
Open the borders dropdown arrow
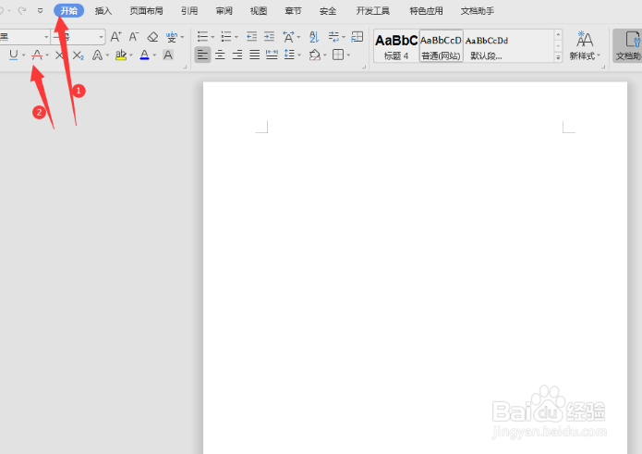tap(348, 55)
